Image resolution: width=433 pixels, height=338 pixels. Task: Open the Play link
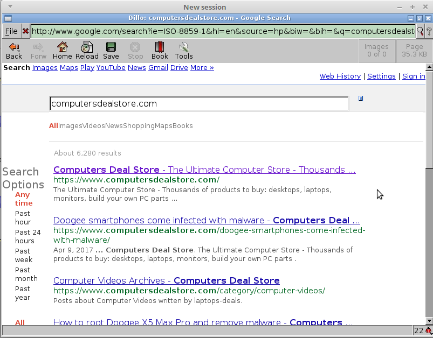[x=87, y=68]
